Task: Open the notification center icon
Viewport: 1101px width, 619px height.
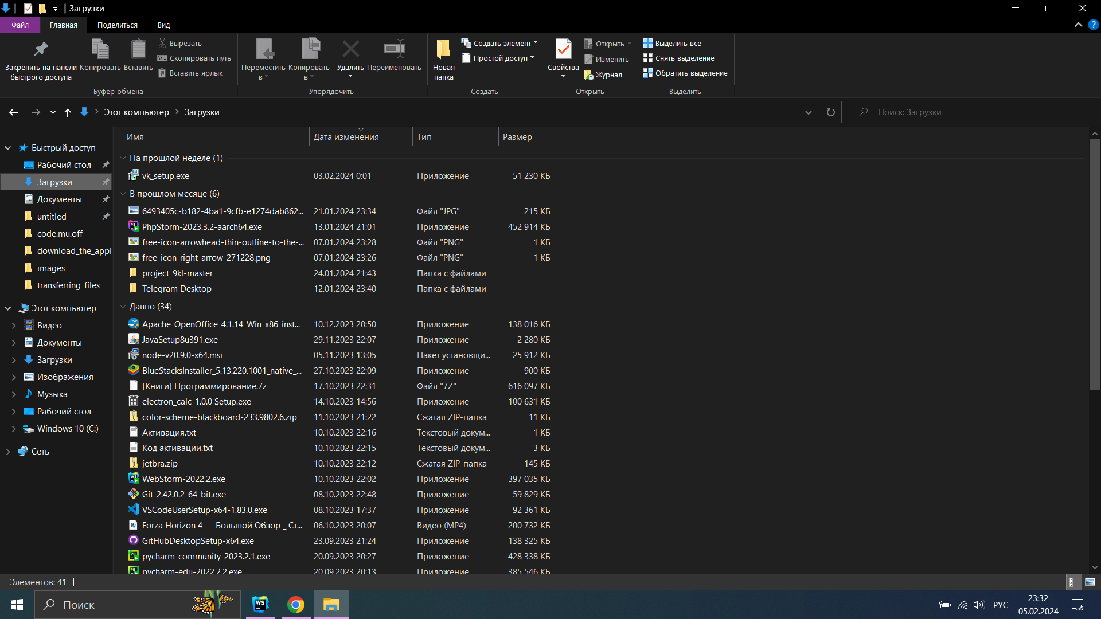Action: click(x=1077, y=605)
